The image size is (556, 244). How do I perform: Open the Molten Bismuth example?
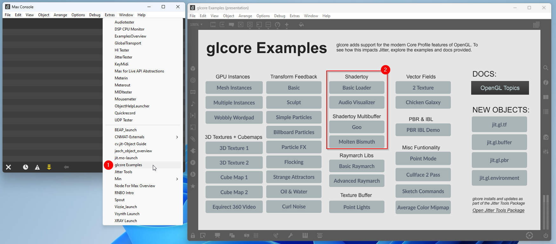point(357,142)
